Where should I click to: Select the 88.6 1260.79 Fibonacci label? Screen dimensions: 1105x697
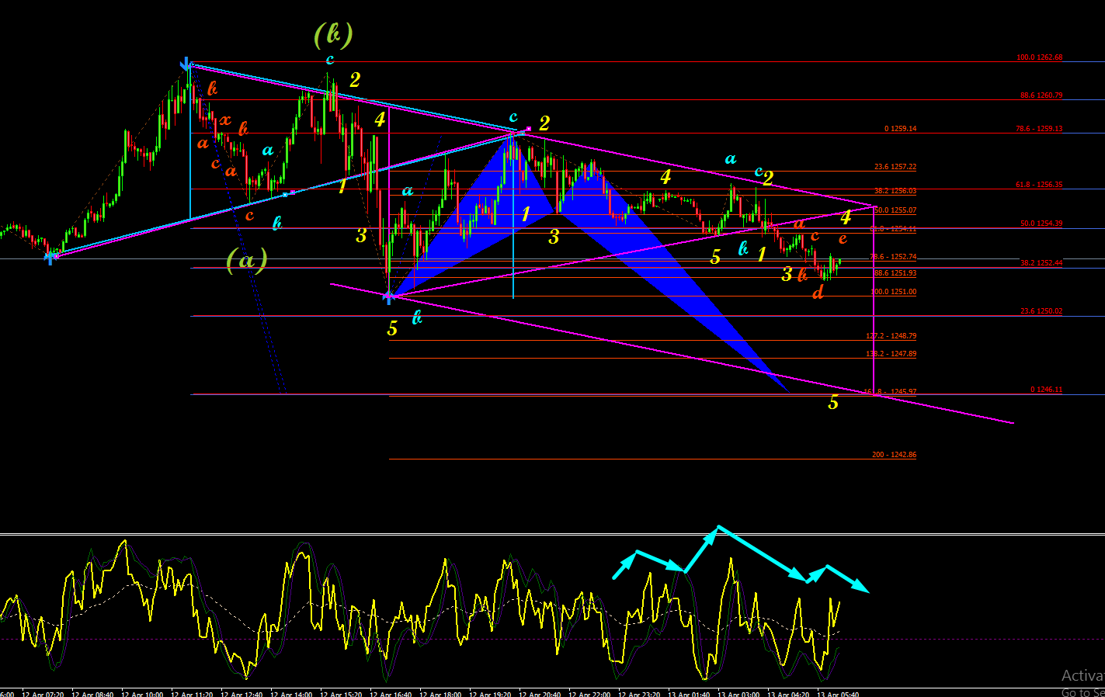pos(1041,95)
